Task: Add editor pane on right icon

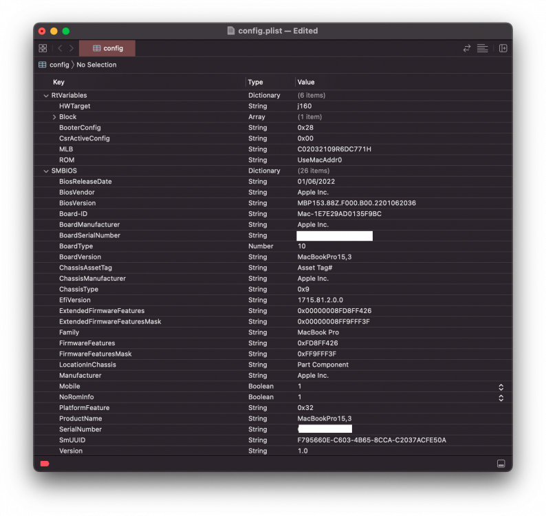Action: tap(503, 48)
